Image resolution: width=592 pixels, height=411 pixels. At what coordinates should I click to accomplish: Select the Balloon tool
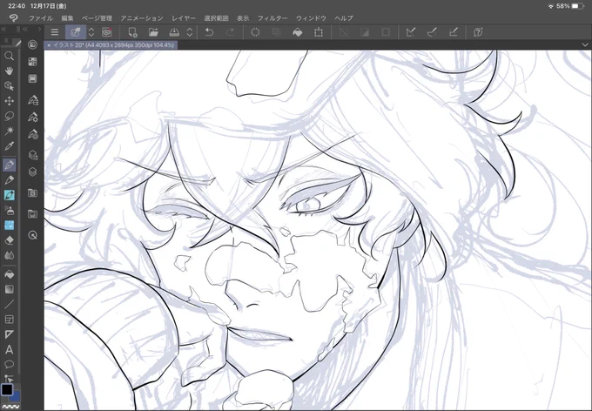point(9,365)
